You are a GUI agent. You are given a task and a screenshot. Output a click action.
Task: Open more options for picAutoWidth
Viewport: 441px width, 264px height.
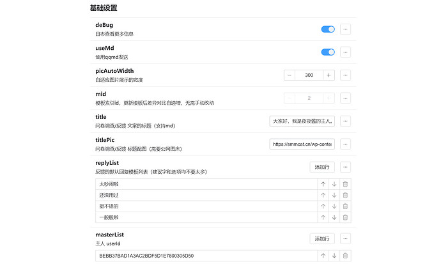click(345, 75)
